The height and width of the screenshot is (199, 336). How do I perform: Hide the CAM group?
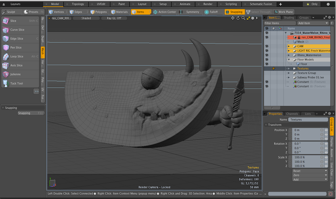(267, 46)
